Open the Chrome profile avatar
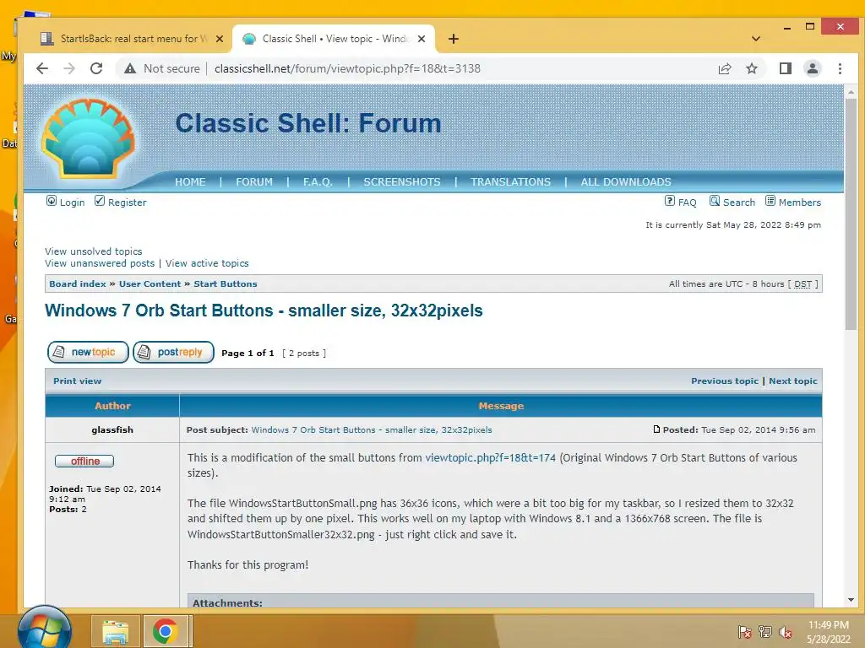 pyautogui.click(x=812, y=68)
